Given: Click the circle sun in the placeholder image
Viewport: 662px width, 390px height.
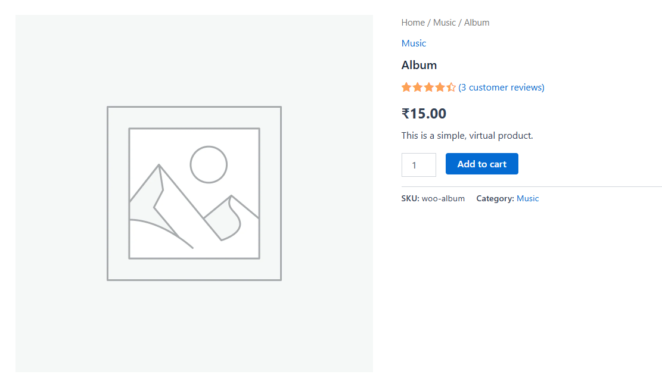Looking at the screenshot, I should click(208, 166).
